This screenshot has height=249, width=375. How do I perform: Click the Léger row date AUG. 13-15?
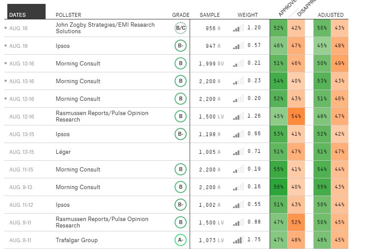[22, 152]
